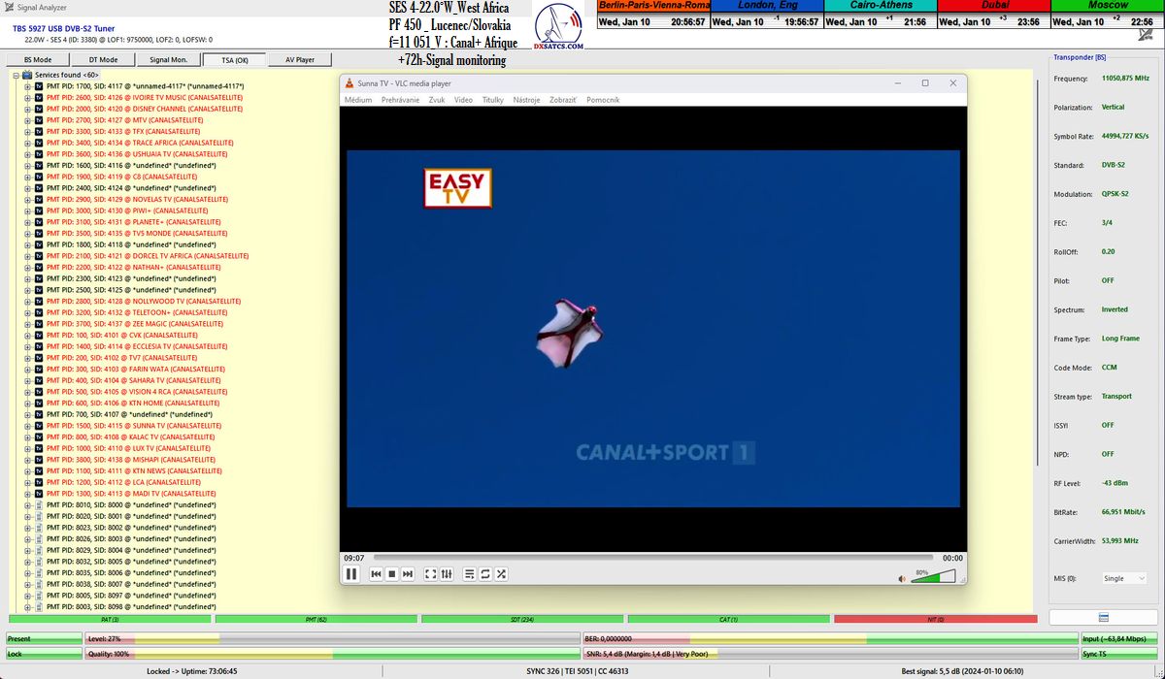
Task: Open the MIS Single dropdown
Action: tap(1123, 578)
